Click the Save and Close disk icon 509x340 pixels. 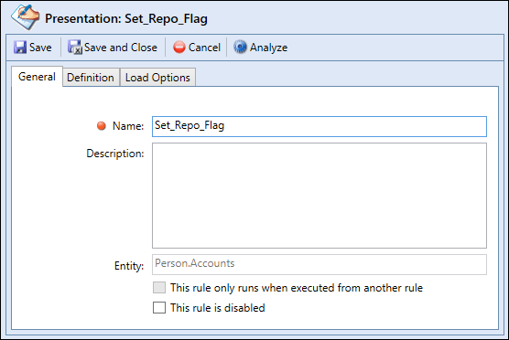[x=75, y=48]
